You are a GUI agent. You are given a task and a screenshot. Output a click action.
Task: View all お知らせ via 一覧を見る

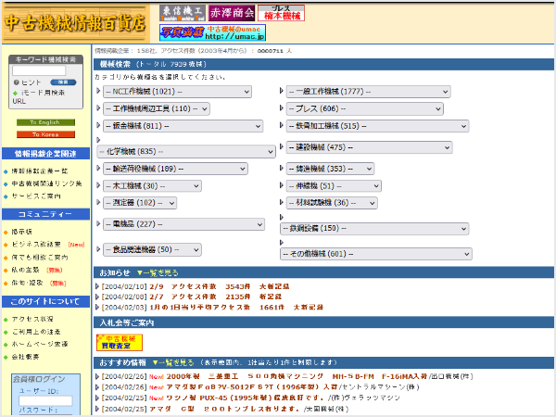158,272
